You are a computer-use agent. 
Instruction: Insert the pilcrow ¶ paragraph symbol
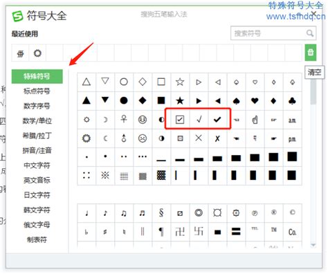point(161,232)
